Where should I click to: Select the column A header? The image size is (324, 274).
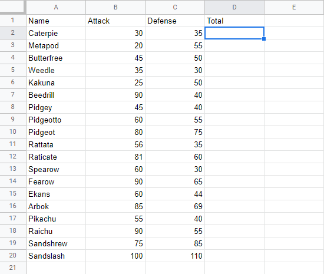[56, 7]
